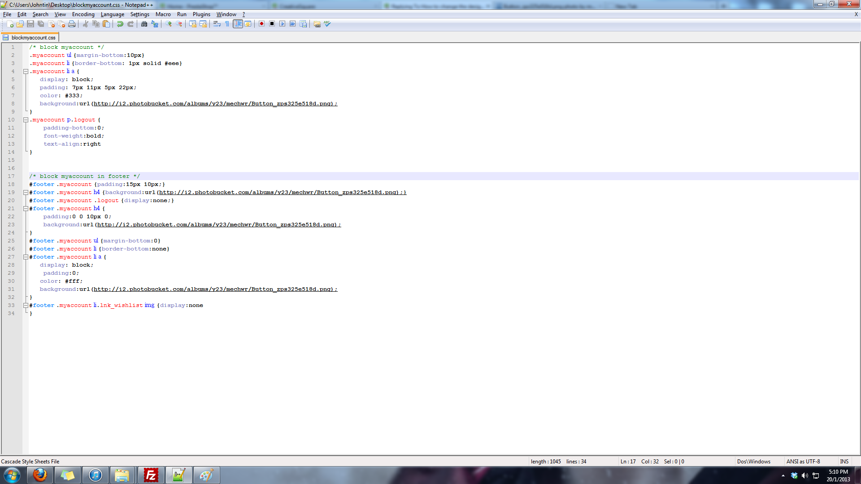The image size is (861, 484).
Task: Click the INS indicator in status bar
Action: (x=844, y=462)
